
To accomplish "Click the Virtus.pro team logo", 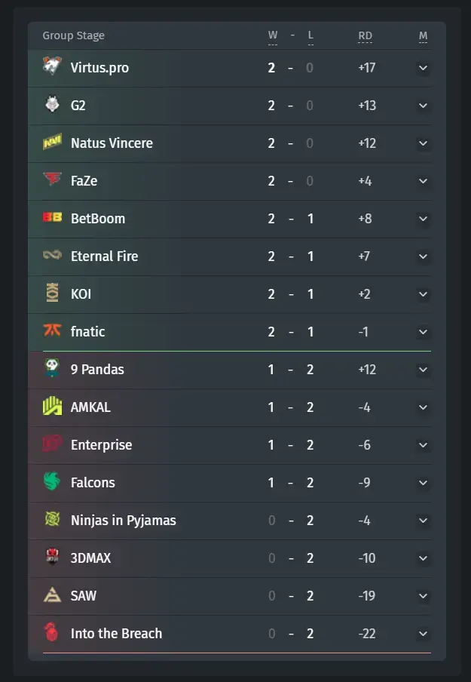I will 52,66.
